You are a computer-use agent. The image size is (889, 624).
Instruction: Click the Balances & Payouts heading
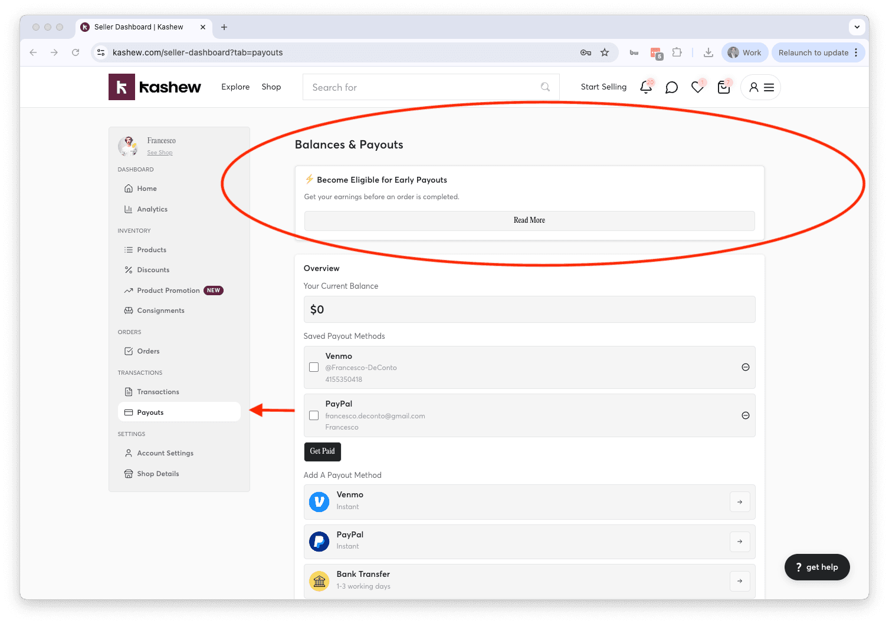pos(349,145)
